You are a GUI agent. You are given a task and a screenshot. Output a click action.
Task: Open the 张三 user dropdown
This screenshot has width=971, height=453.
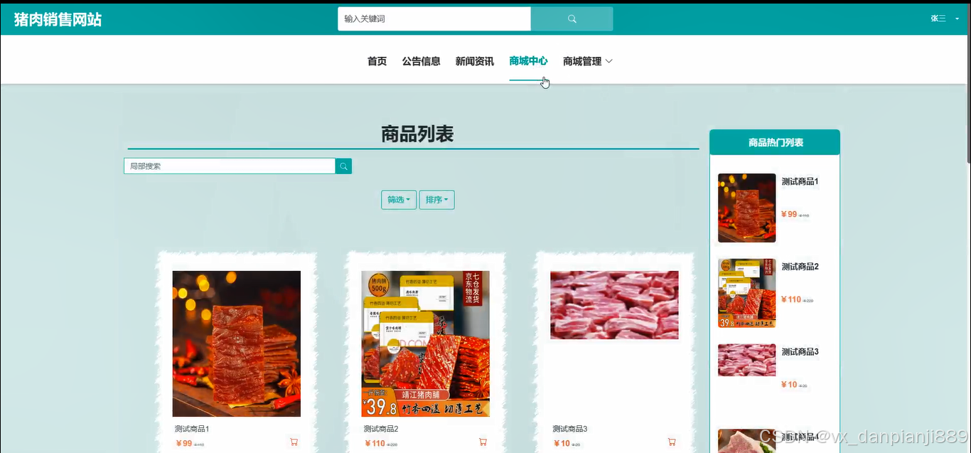[945, 19]
